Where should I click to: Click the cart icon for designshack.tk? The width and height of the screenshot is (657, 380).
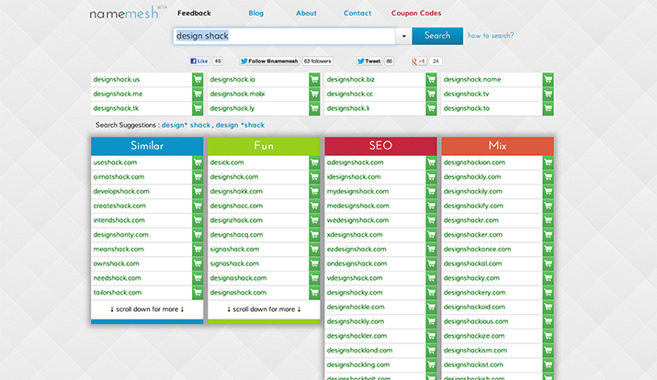pyautogui.click(x=198, y=108)
